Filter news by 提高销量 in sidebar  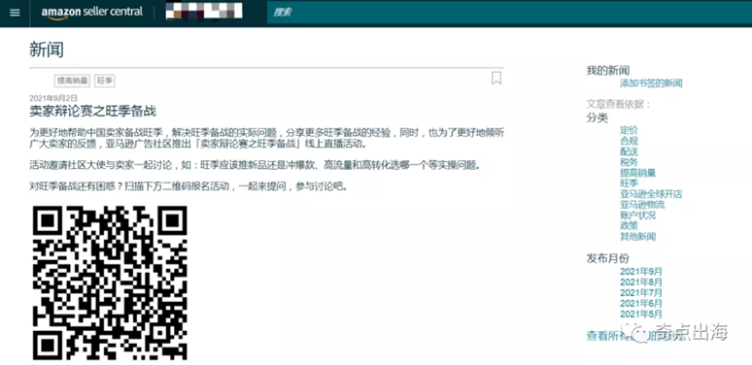(x=638, y=173)
